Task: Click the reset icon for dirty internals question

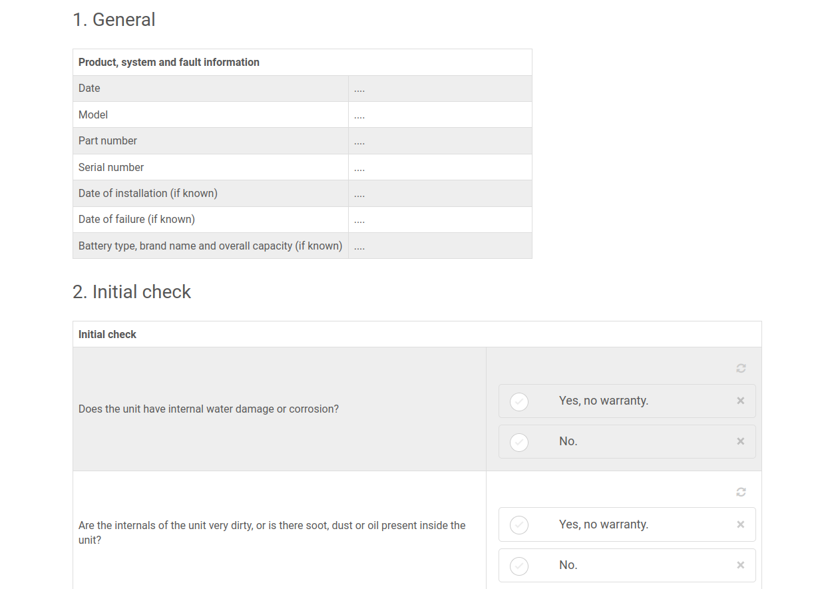Action: (x=741, y=492)
